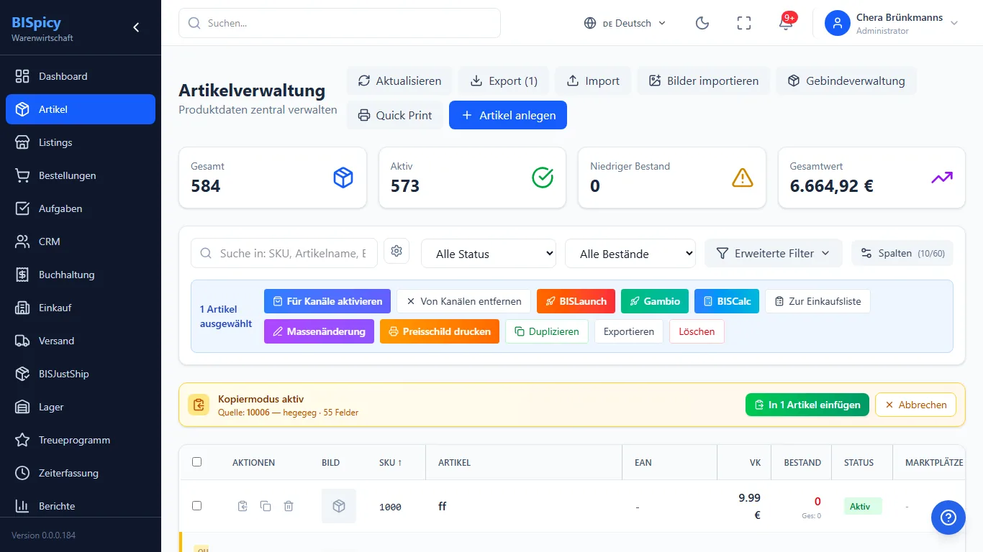Screen dimensions: 983x552
Task: Open the Alle Bestände dropdown
Action: coord(630,253)
